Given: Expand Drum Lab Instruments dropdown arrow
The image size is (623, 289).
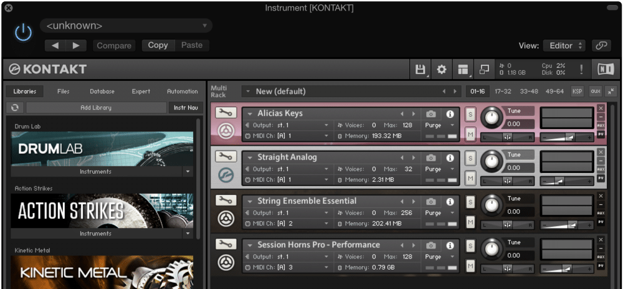Looking at the screenshot, I should click(188, 172).
